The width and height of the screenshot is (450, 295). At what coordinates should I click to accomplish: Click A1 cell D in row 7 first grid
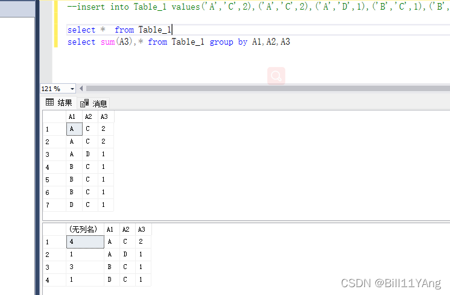click(74, 205)
